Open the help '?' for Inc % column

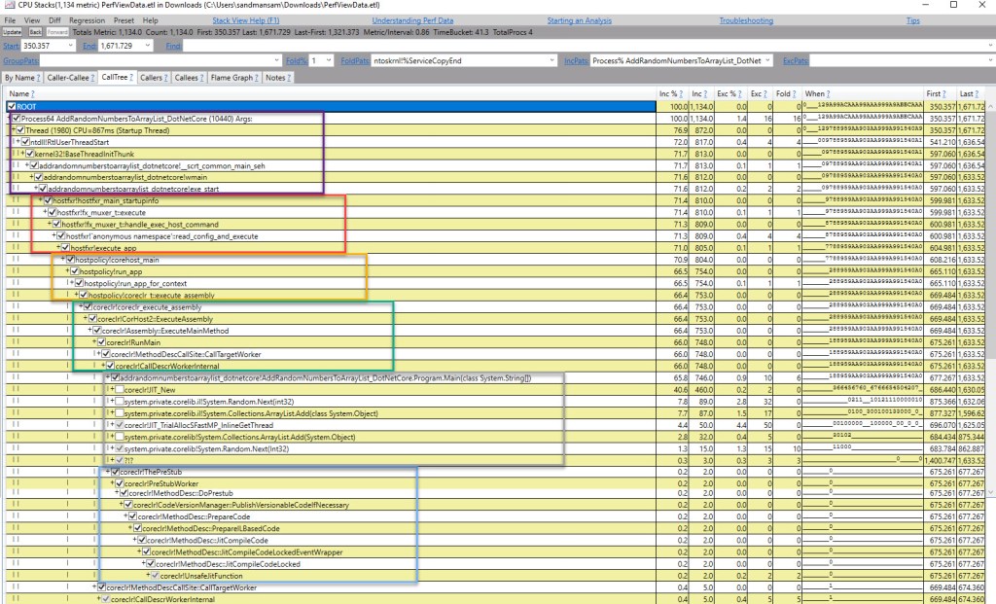pos(680,93)
